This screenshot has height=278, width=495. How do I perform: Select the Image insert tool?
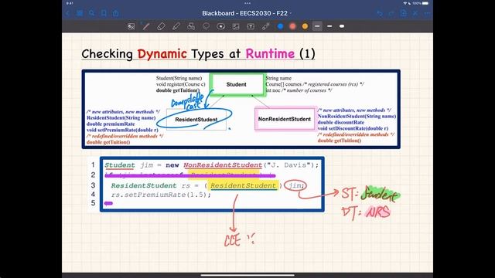236,26
